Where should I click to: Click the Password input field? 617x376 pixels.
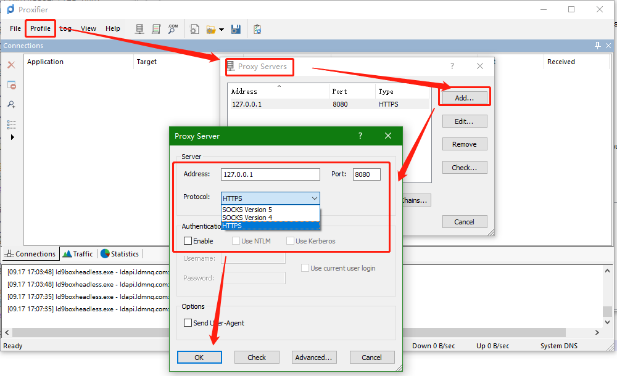pyautogui.click(x=254, y=278)
